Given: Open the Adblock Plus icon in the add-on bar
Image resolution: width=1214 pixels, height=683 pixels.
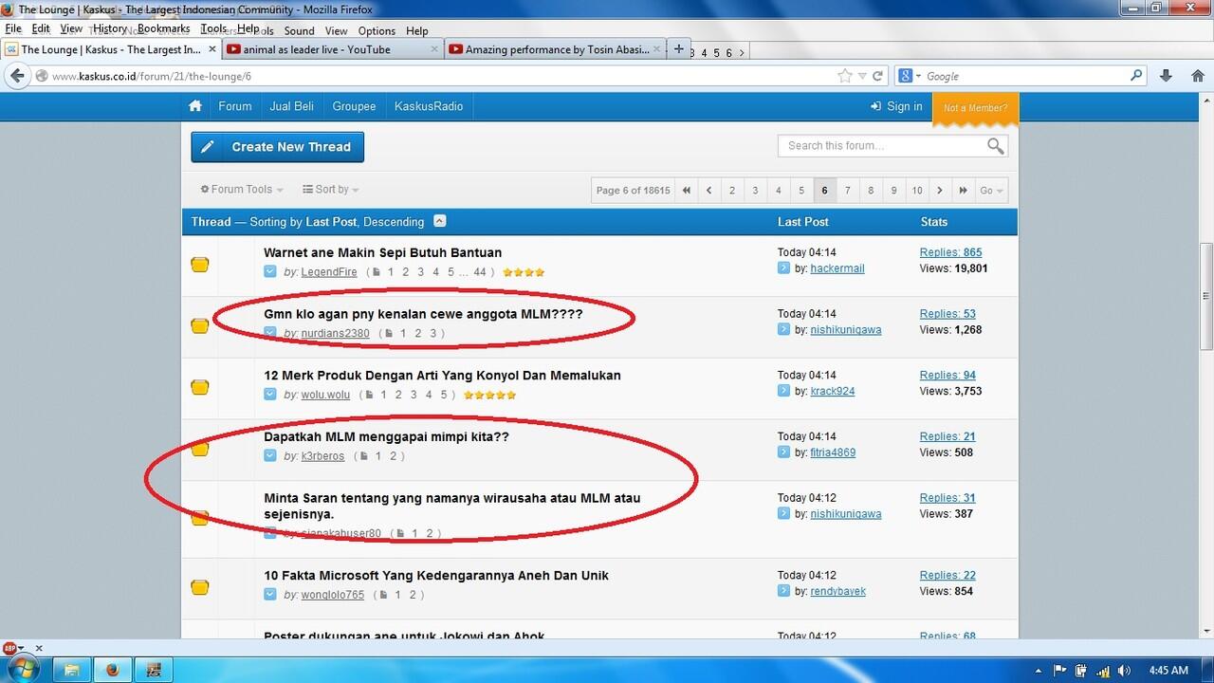Looking at the screenshot, I should tap(9, 649).
